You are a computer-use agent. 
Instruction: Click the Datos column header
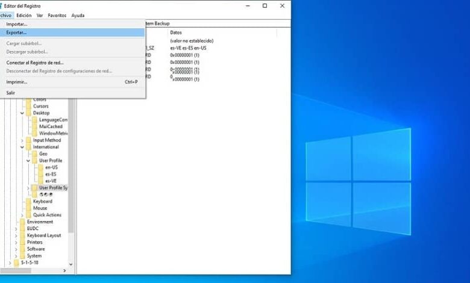point(176,33)
